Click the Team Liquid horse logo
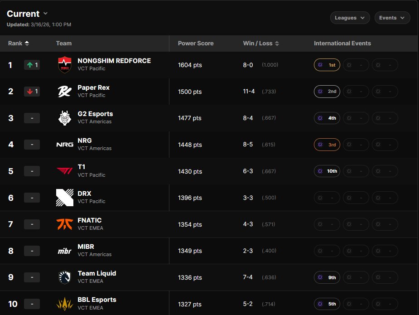419x315 pixels. [65, 277]
